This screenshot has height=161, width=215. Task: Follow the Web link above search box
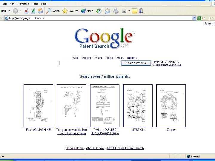(x=75, y=58)
